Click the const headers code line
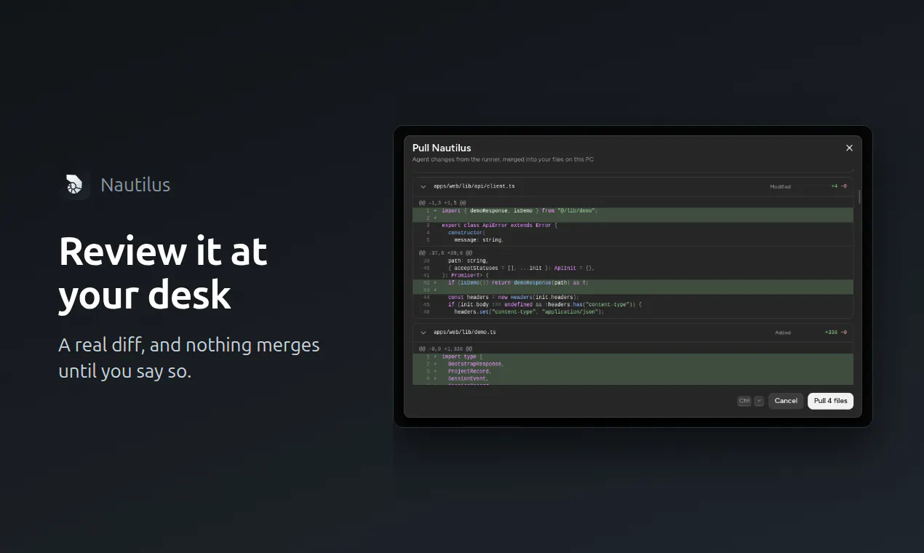This screenshot has height=553, width=924. point(633,297)
